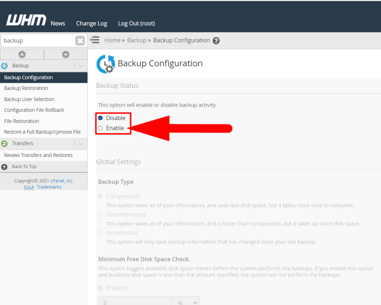Choose the Incremental backup type

(100, 232)
